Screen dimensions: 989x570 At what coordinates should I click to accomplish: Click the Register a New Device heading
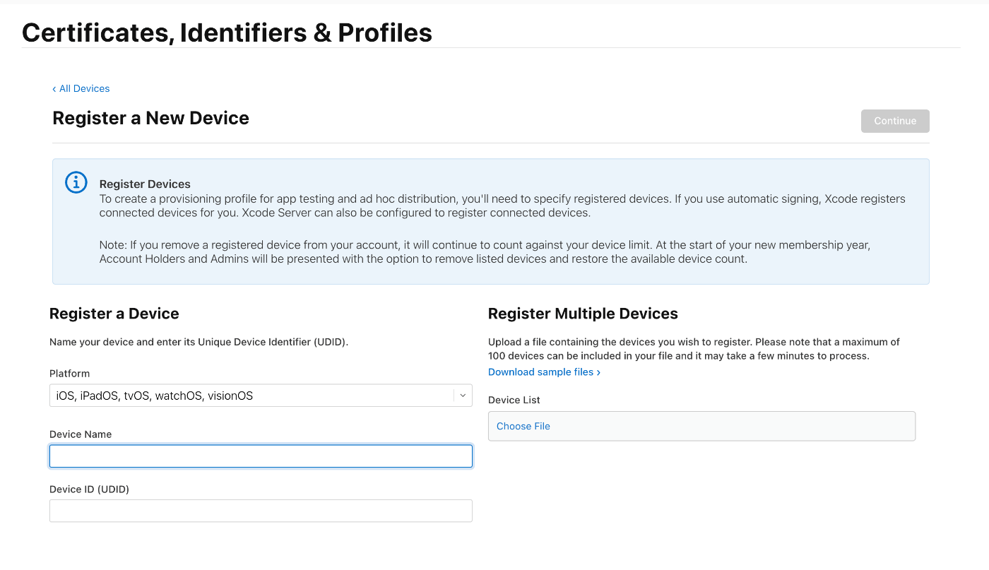150,118
